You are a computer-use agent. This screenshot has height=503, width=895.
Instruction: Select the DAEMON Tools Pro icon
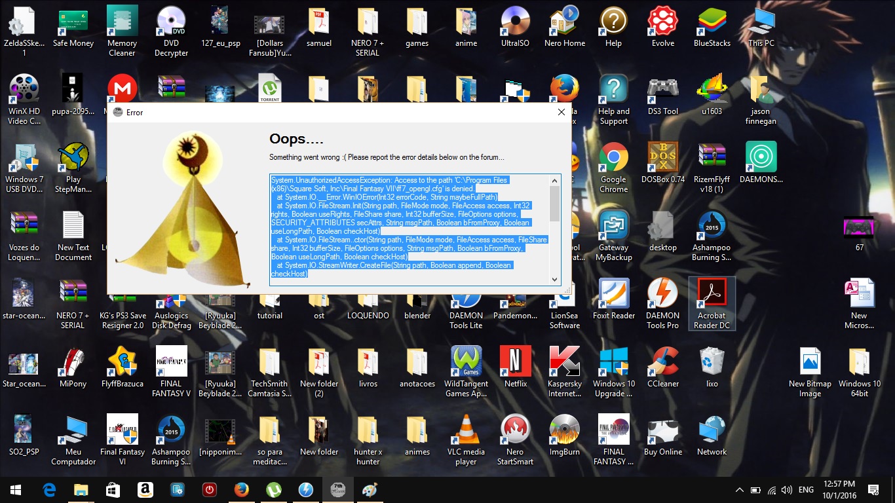(x=663, y=304)
